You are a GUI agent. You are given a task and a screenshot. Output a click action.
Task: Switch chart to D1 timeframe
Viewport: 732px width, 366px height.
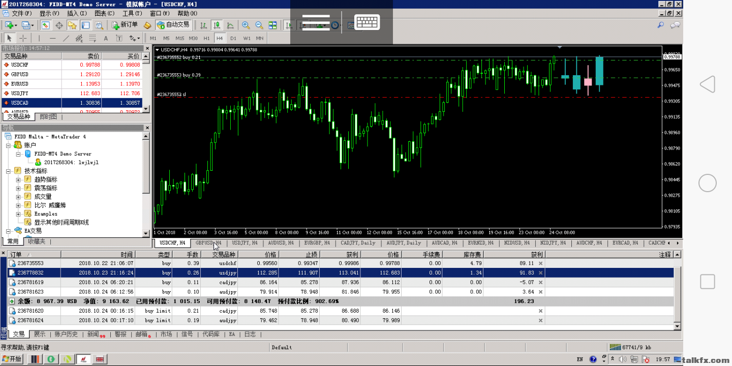(x=233, y=38)
